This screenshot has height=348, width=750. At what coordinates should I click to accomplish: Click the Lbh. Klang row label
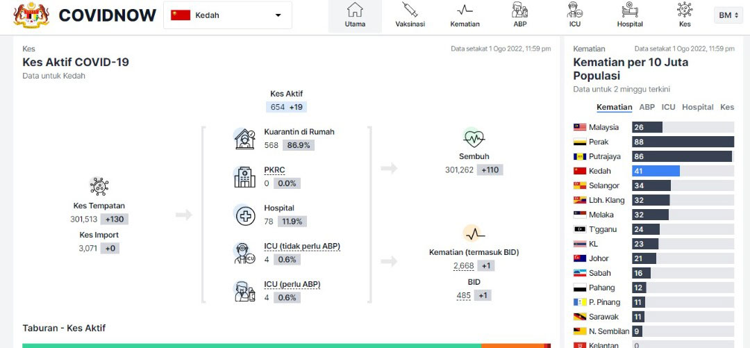pyautogui.click(x=606, y=200)
